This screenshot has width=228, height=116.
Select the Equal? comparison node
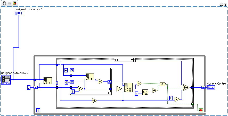tap(140, 83)
